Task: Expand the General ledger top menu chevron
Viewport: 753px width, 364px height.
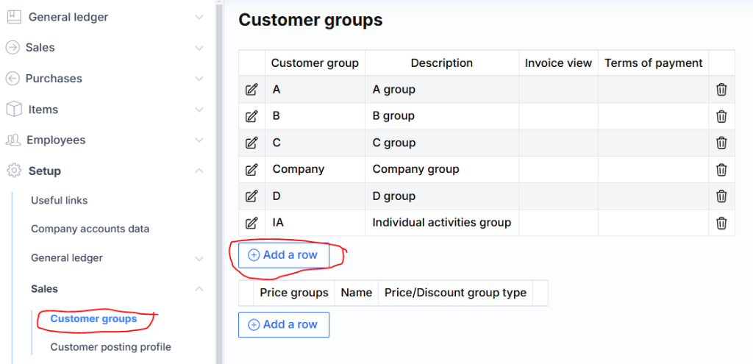Action: coord(199,17)
